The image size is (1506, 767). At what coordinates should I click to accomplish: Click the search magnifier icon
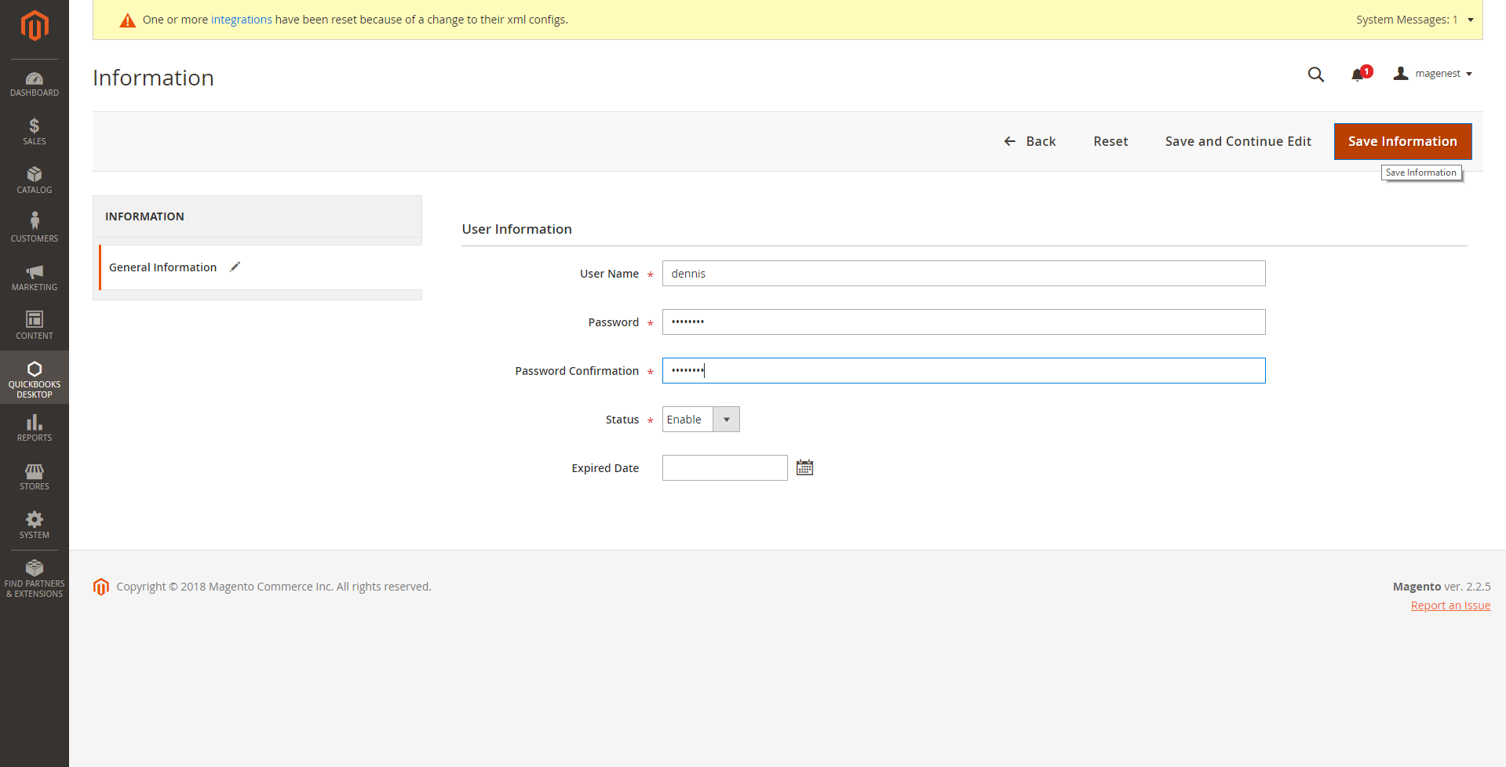point(1315,75)
